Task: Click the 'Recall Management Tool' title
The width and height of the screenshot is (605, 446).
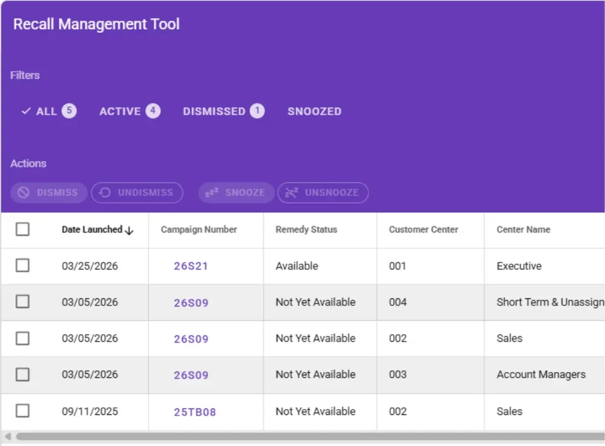Action: (96, 24)
